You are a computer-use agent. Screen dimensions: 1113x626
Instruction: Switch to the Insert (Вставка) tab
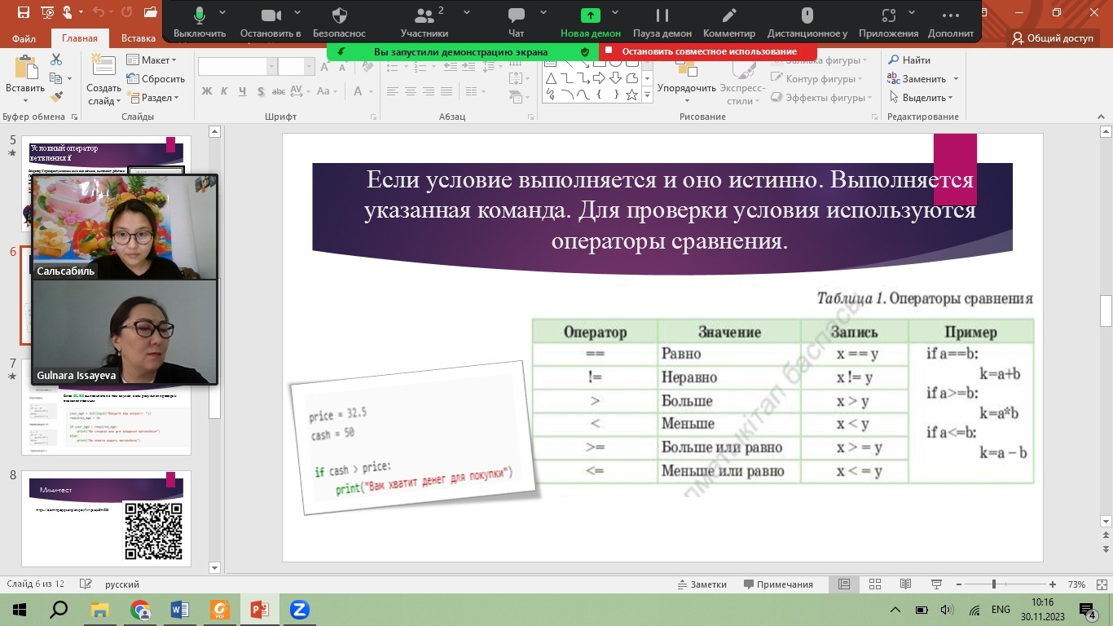point(139,38)
